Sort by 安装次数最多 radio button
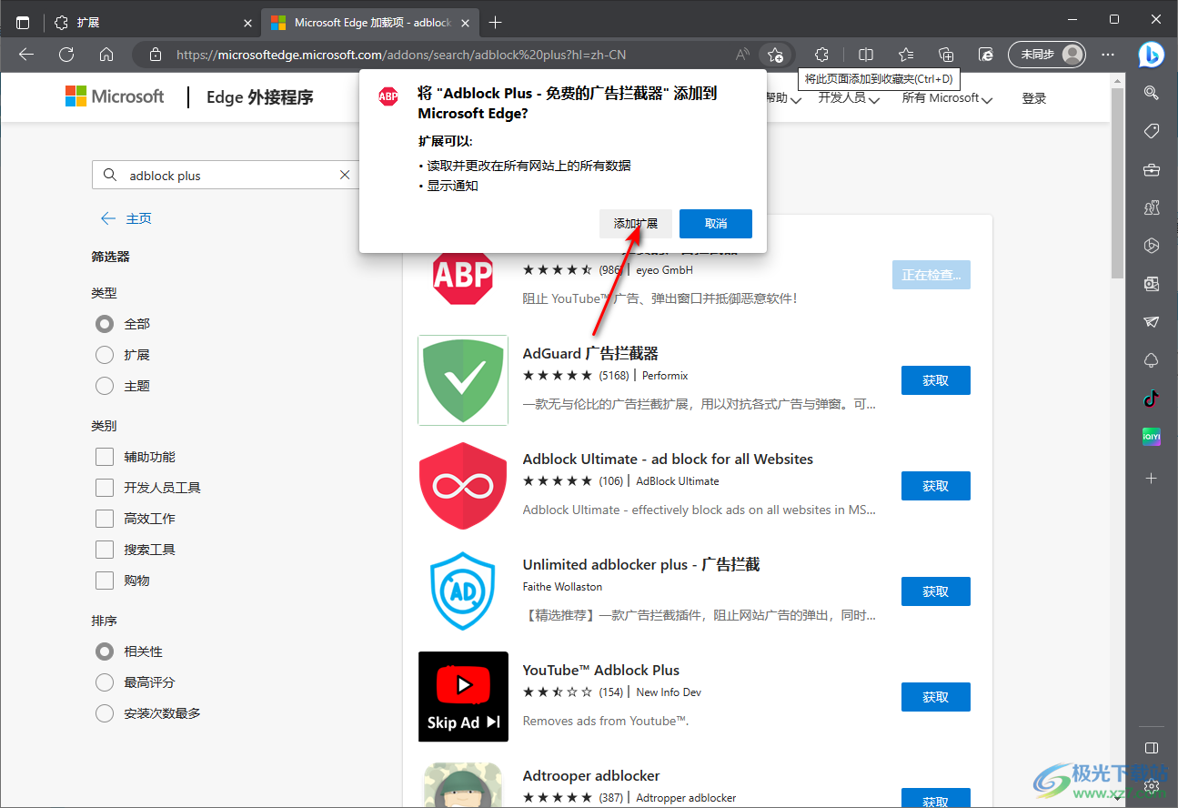 [105, 713]
